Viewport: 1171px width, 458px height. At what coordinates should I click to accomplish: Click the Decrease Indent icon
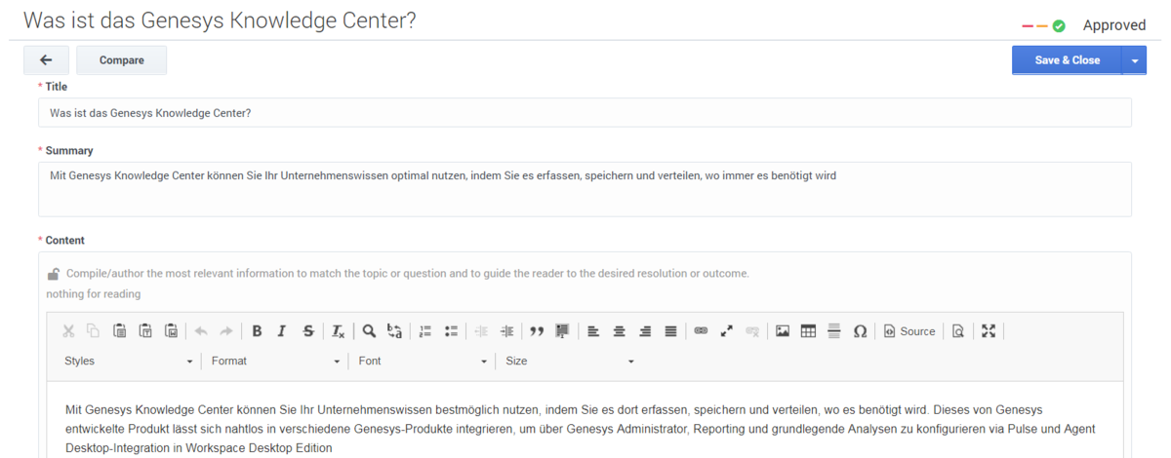click(x=481, y=331)
